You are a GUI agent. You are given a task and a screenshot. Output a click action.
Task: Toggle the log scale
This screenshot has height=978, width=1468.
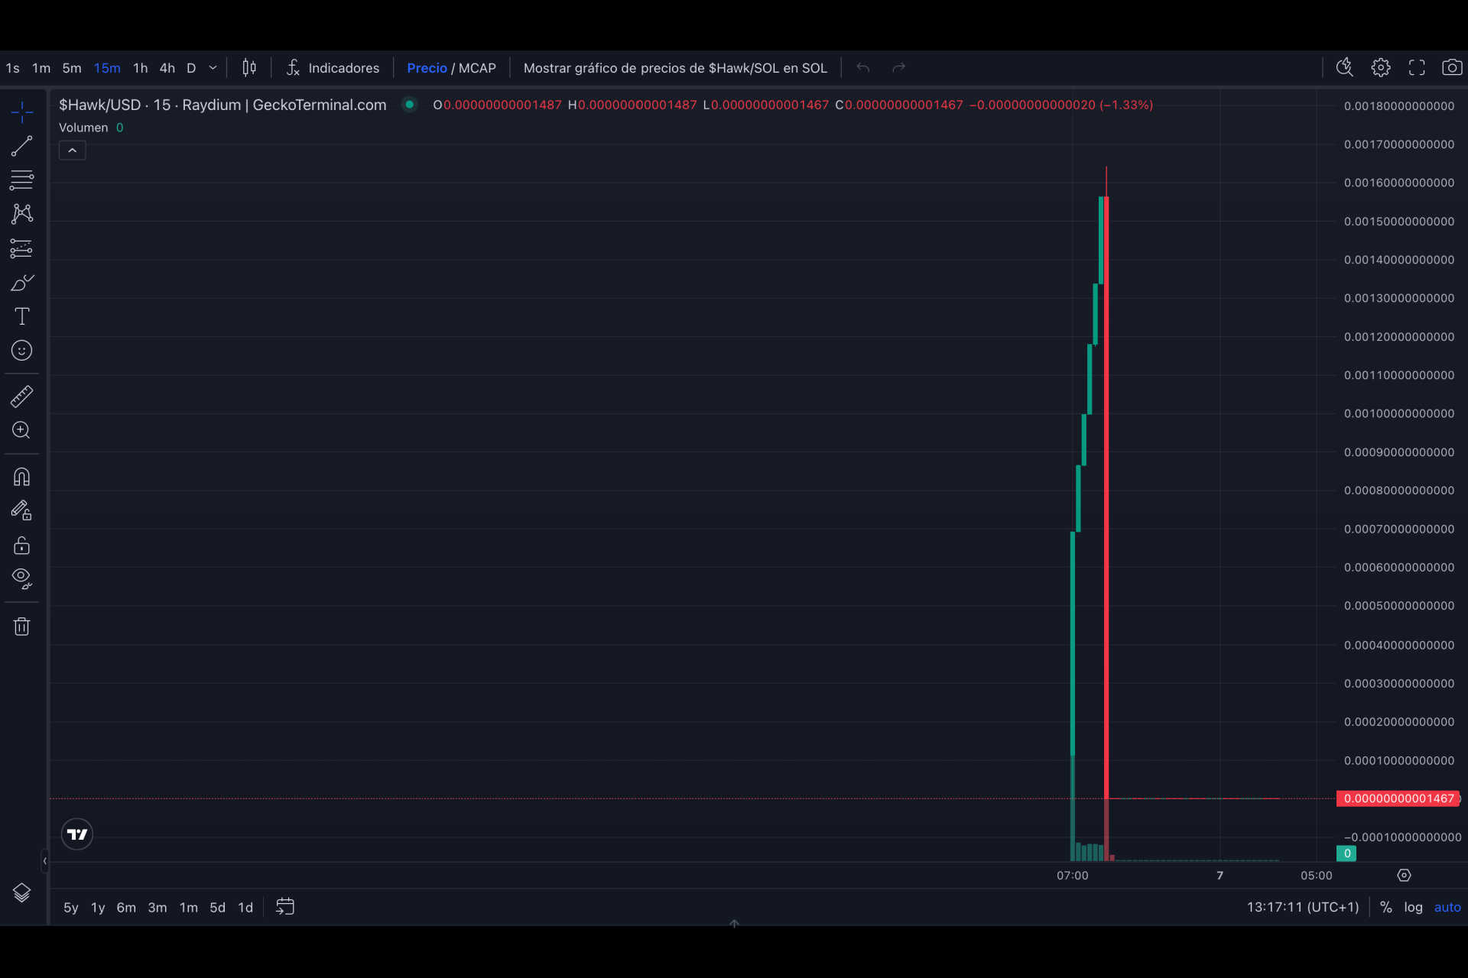click(1413, 907)
